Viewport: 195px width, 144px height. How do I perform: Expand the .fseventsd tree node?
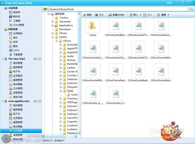click(53, 22)
